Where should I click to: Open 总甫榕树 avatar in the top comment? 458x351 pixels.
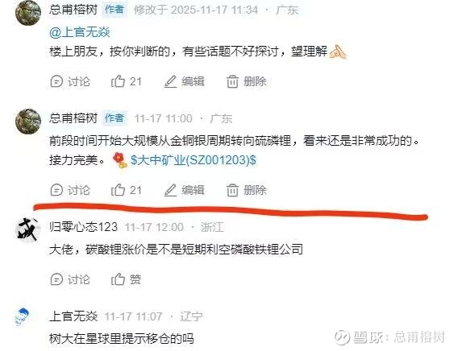pos(28,13)
